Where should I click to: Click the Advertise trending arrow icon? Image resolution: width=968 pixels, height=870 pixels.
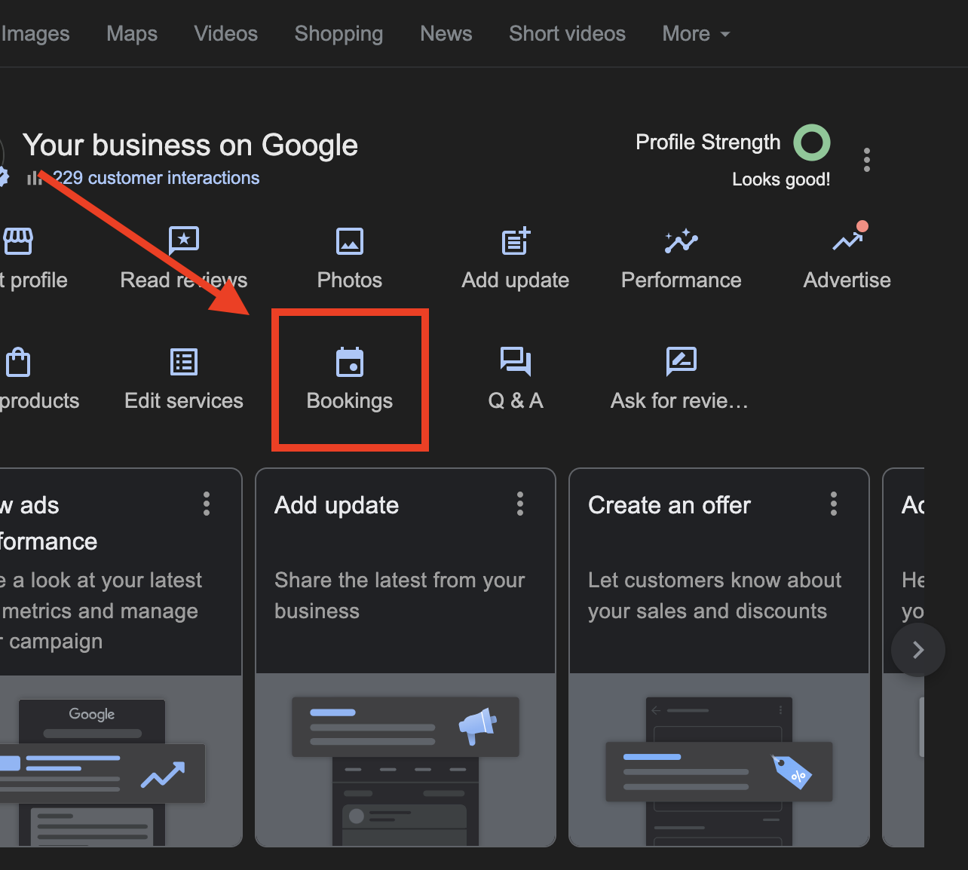847,241
